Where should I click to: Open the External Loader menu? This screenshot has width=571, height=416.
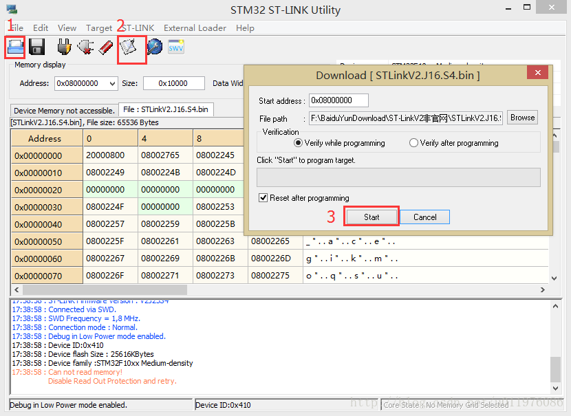[195, 28]
